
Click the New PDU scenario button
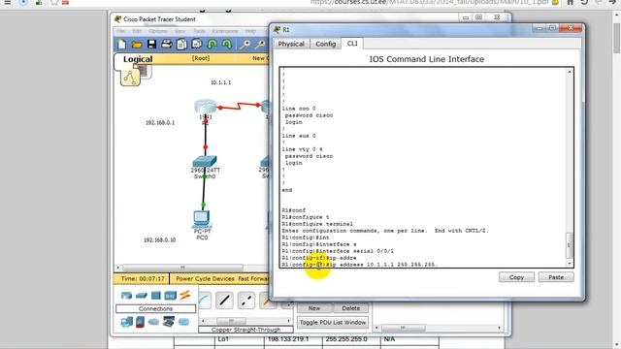tap(314, 308)
